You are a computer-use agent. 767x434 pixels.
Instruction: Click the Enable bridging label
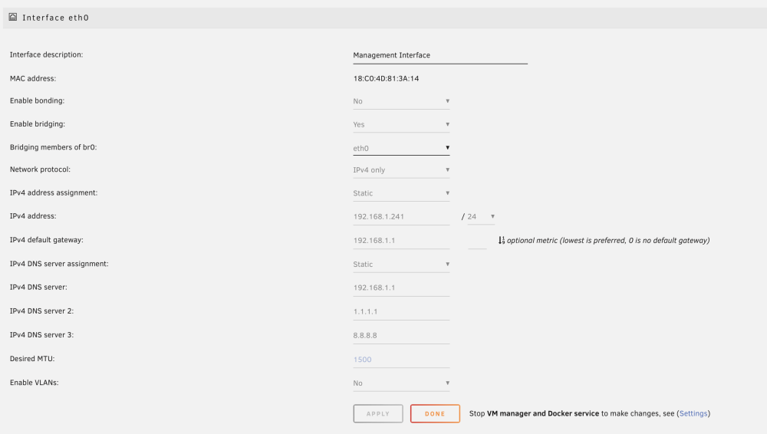(x=38, y=124)
